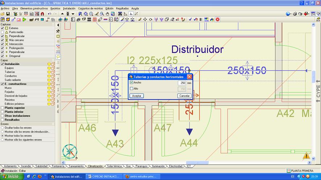The width and height of the screenshot is (321, 180).
Task: Click the red circled X toolbar icon
Action: (x=218, y=20)
